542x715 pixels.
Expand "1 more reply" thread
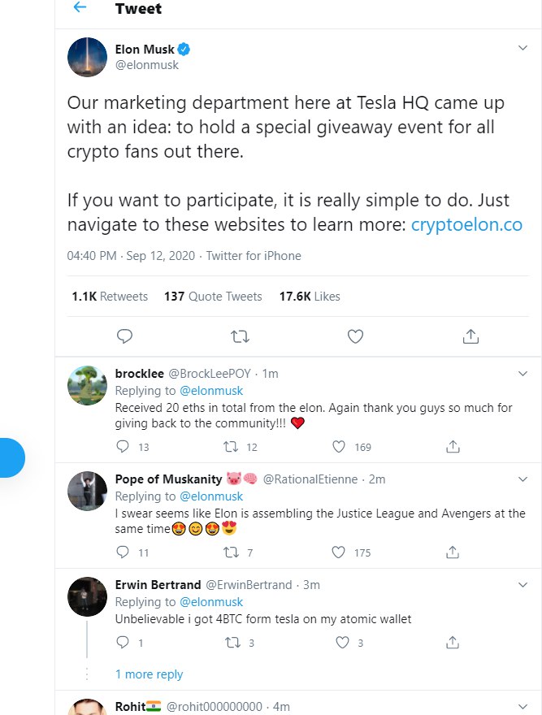click(x=149, y=674)
